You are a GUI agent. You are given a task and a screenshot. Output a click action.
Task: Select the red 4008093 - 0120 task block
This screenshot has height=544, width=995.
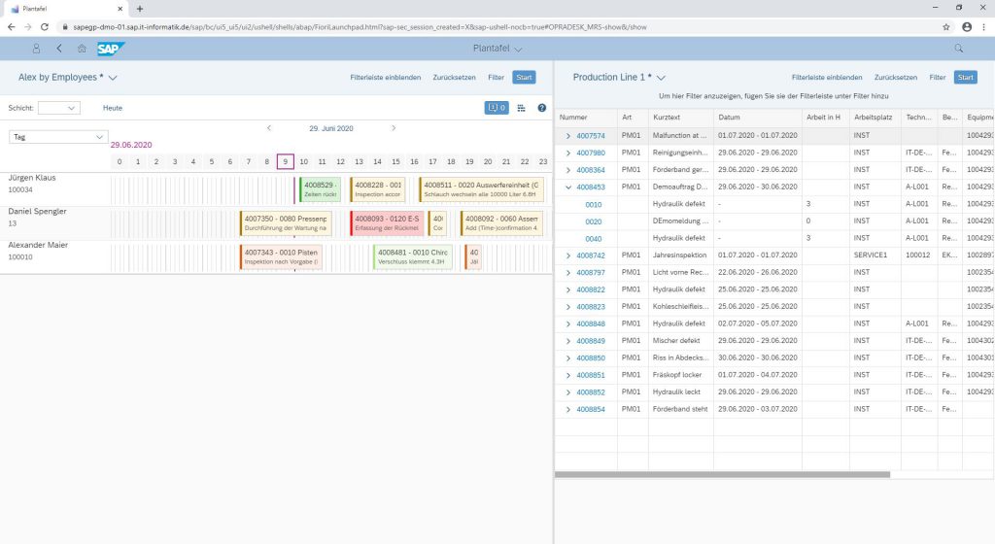(x=387, y=223)
